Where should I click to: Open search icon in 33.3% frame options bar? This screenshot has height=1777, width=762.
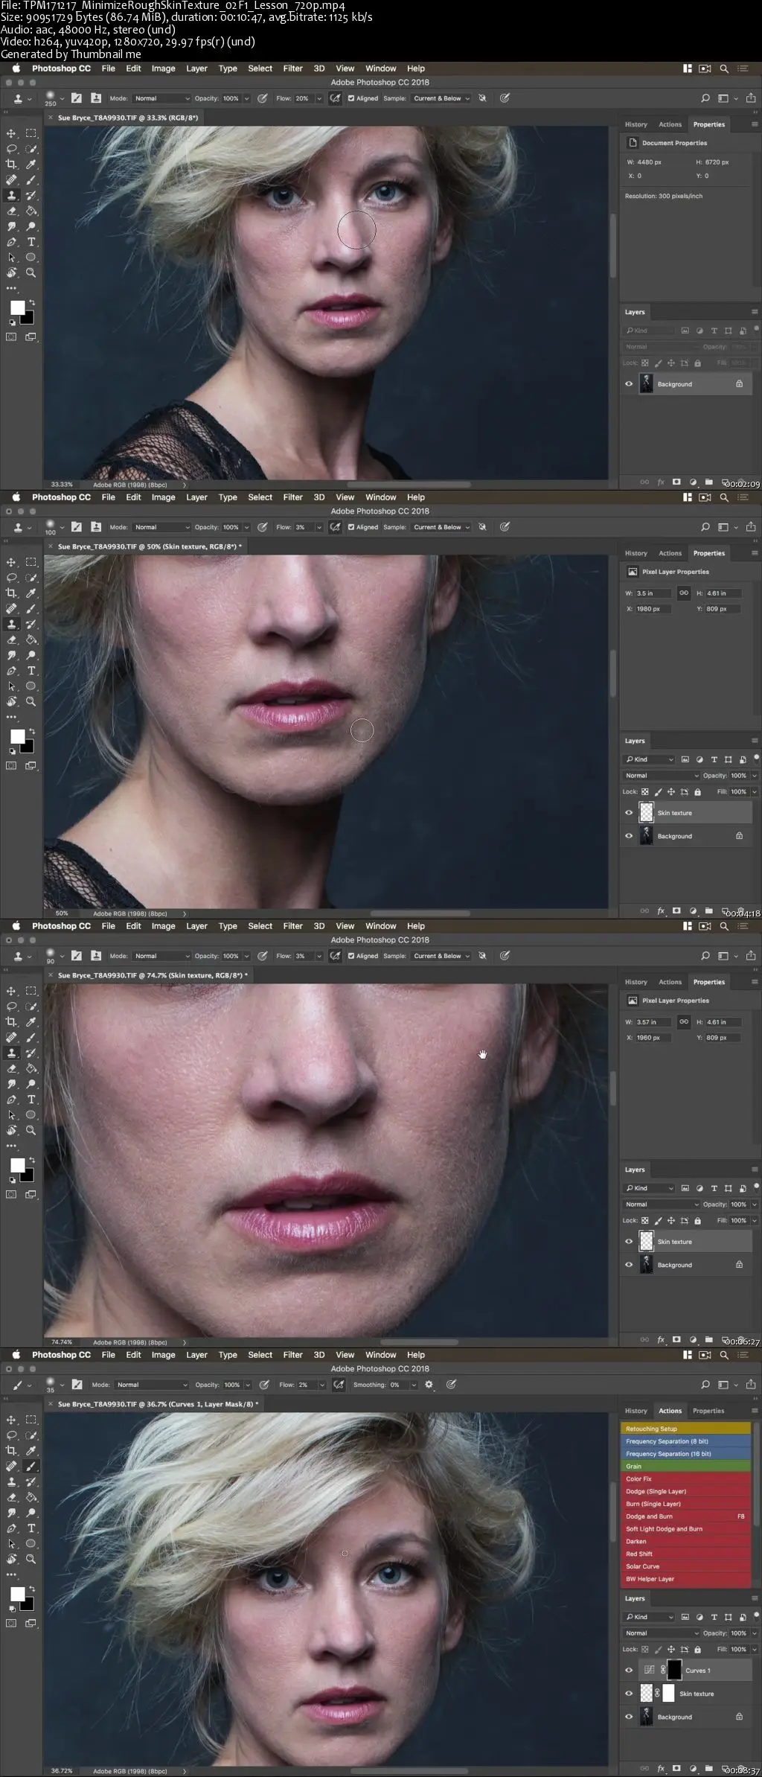(x=705, y=98)
